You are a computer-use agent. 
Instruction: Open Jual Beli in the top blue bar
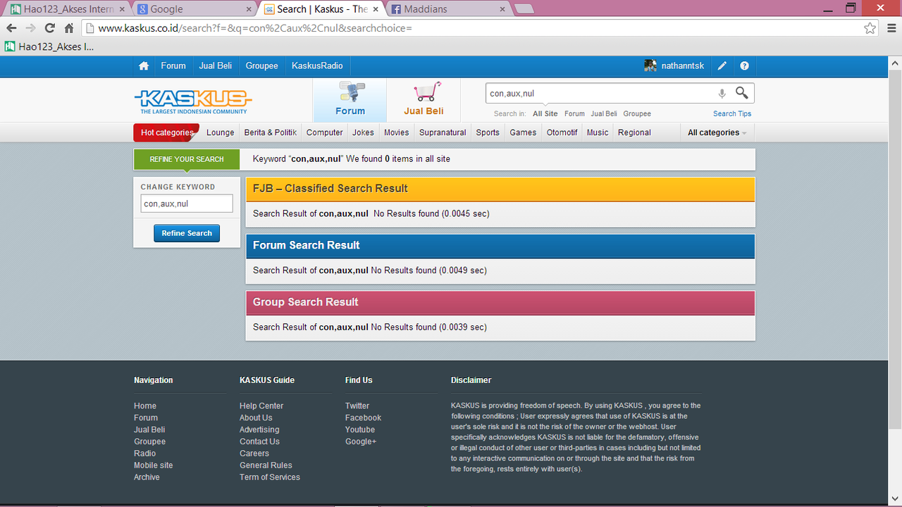coord(216,65)
